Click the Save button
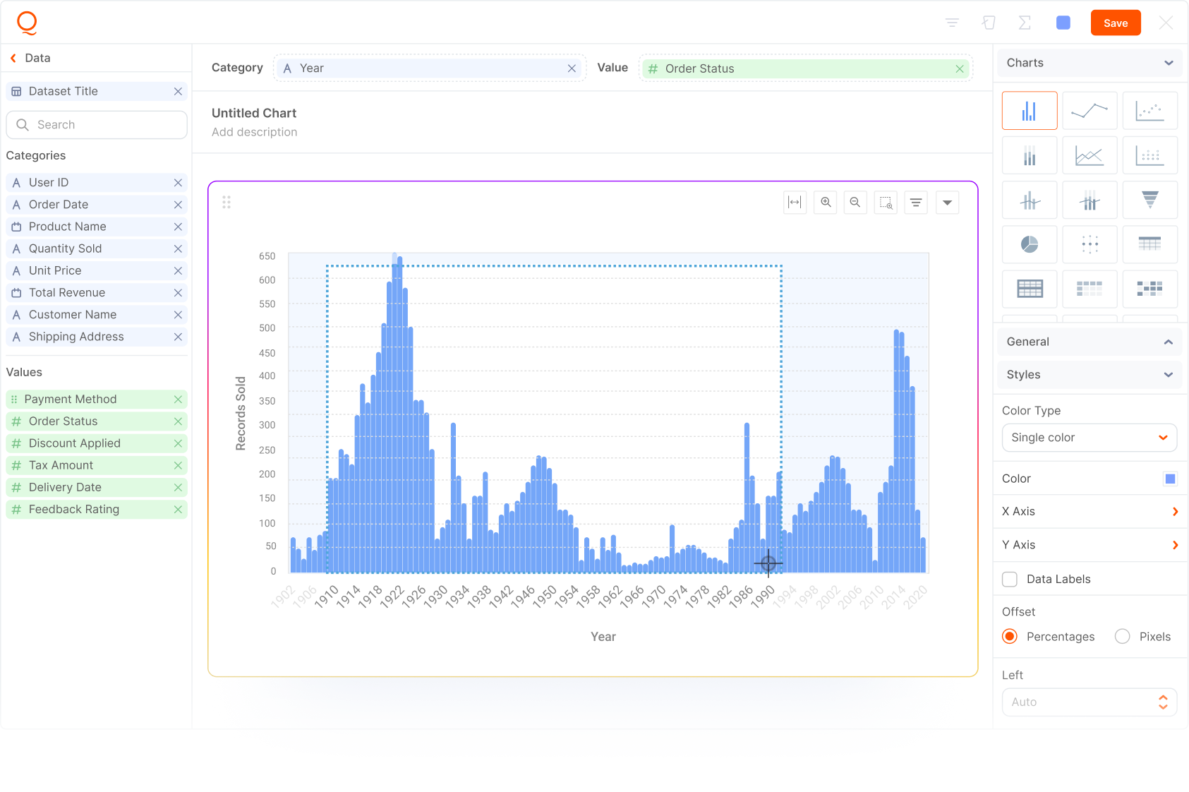 tap(1115, 23)
